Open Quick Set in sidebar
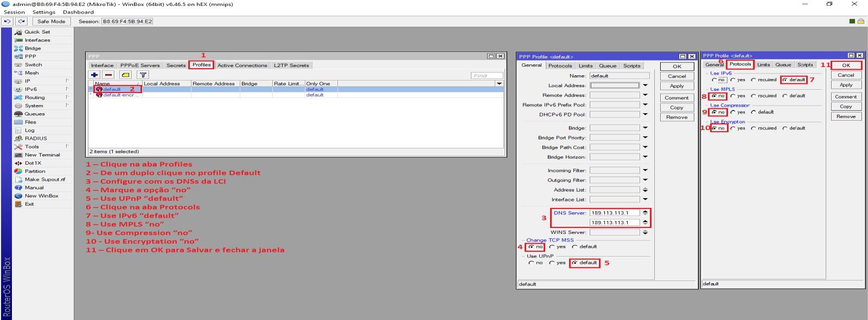 point(37,32)
